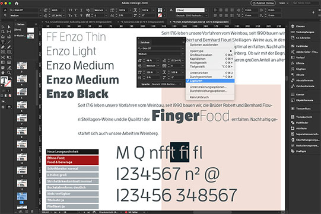
Task: Switch to Grundlinienraster document tab
Action: click(78, 22)
